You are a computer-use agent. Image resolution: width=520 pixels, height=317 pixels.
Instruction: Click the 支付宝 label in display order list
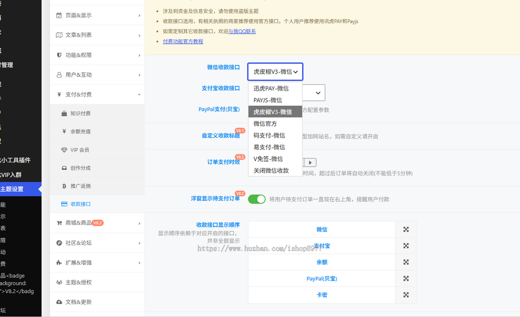[x=322, y=246]
